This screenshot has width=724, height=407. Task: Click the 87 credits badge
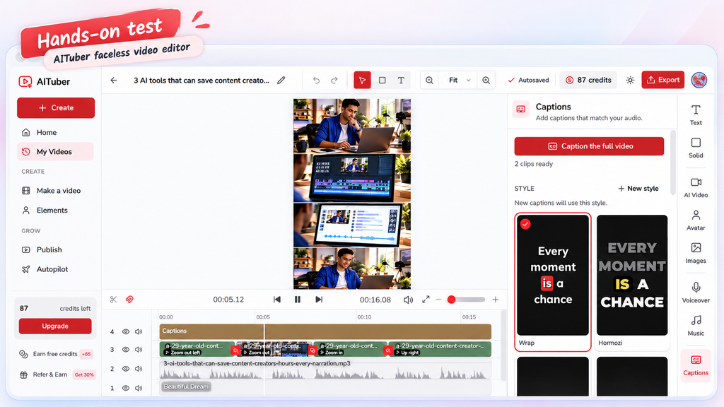[588, 81]
